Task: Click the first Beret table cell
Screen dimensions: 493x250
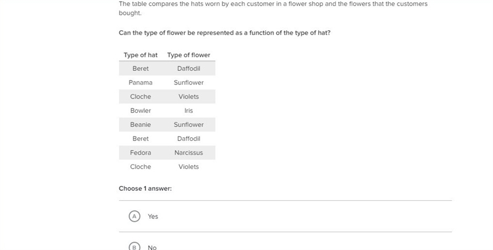Action: 141,68
